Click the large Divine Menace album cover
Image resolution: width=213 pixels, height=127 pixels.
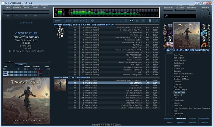(26, 101)
